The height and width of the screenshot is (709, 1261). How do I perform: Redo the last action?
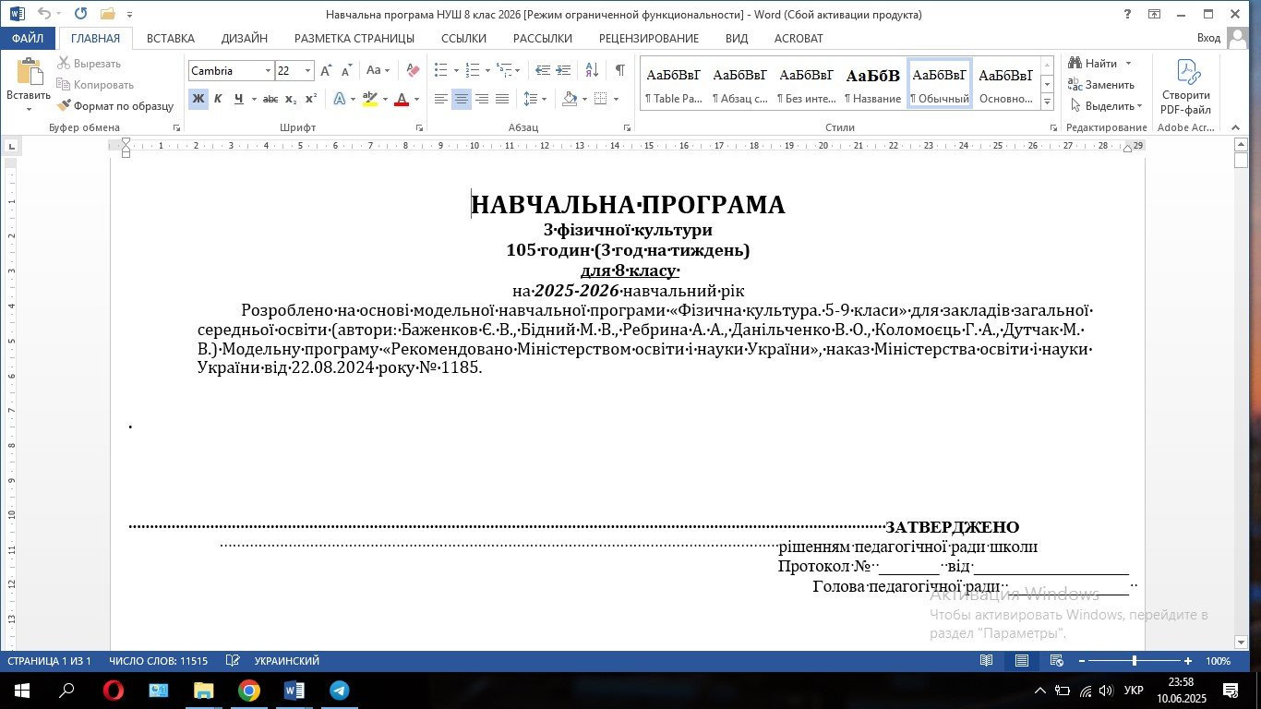click(81, 14)
